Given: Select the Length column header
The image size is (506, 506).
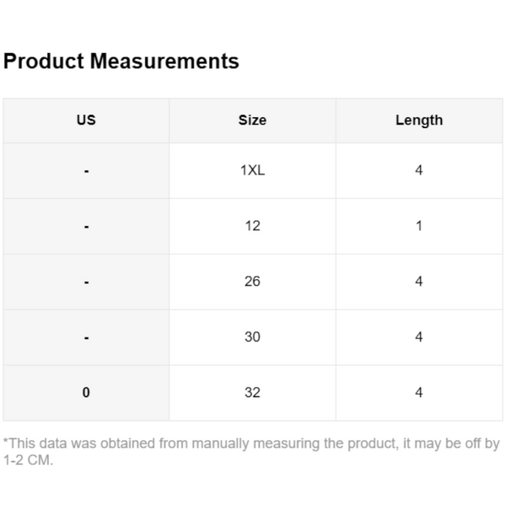Looking at the screenshot, I should [x=418, y=121].
